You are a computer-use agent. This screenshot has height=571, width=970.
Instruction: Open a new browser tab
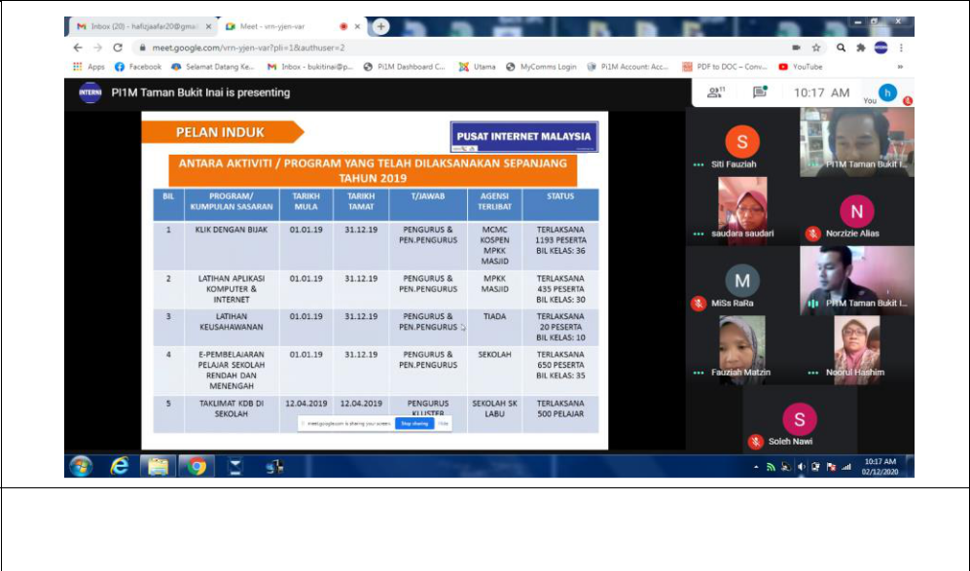point(380,26)
